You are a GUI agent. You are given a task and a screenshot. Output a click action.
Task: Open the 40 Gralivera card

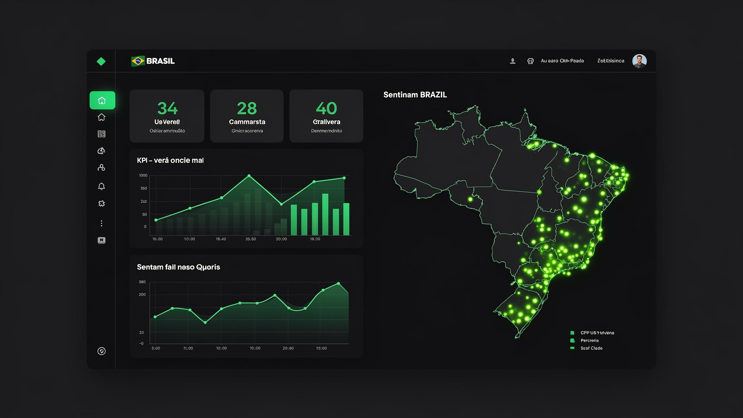tap(326, 116)
